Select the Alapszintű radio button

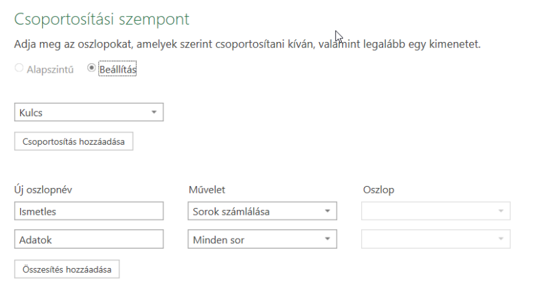coord(18,69)
